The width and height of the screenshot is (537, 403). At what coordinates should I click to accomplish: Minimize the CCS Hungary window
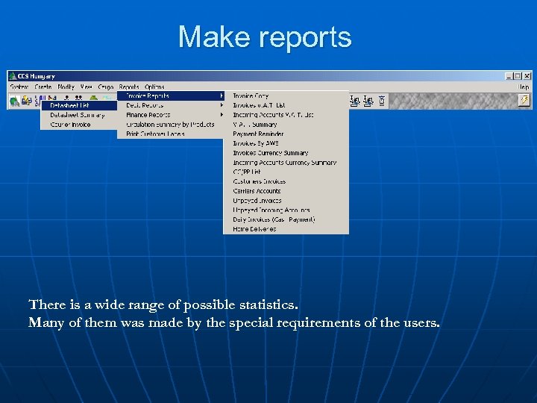(509, 76)
